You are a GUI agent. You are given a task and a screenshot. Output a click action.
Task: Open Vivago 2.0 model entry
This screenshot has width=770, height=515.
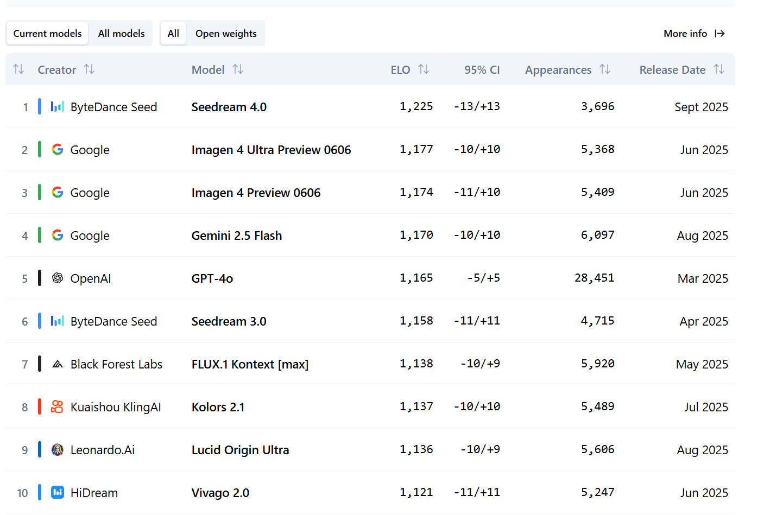220,493
